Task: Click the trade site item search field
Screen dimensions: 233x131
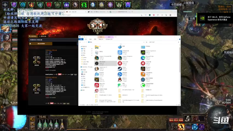Action: point(53,40)
